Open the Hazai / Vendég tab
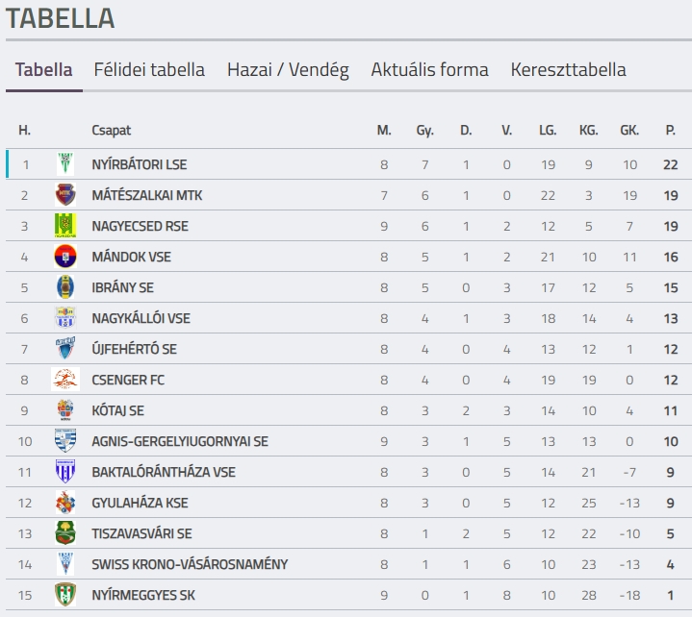The image size is (692, 617). point(288,69)
